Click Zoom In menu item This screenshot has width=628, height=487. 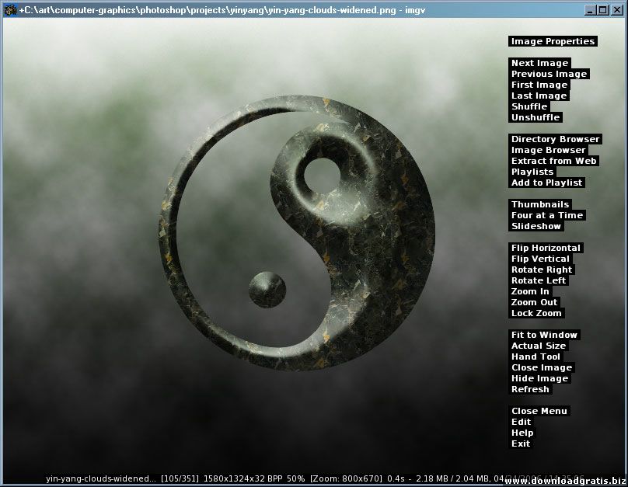pyautogui.click(x=530, y=291)
